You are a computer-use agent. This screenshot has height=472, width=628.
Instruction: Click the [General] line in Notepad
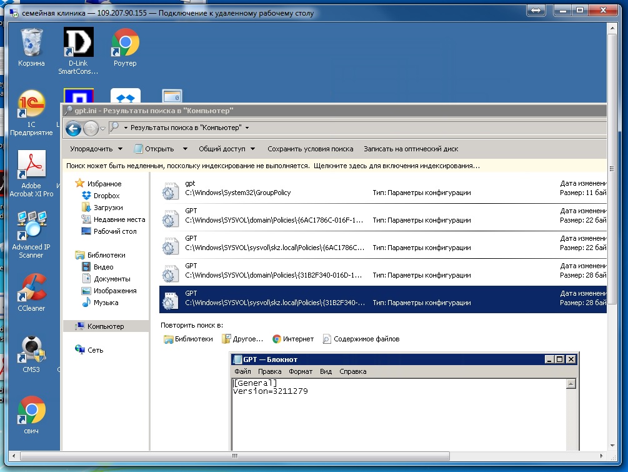[255, 383]
